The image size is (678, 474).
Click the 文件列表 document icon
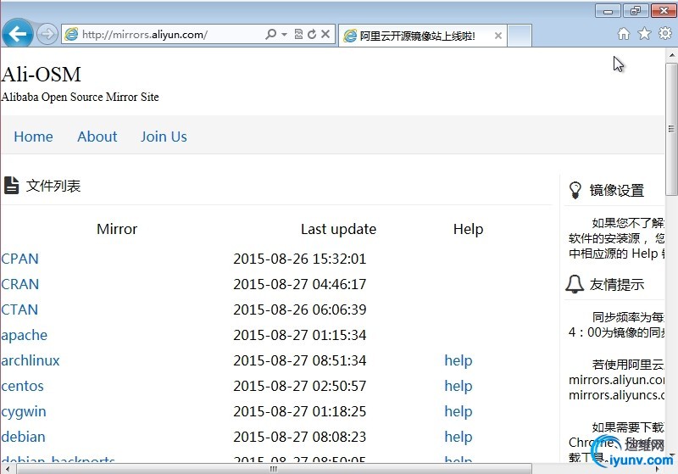(x=11, y=186)
